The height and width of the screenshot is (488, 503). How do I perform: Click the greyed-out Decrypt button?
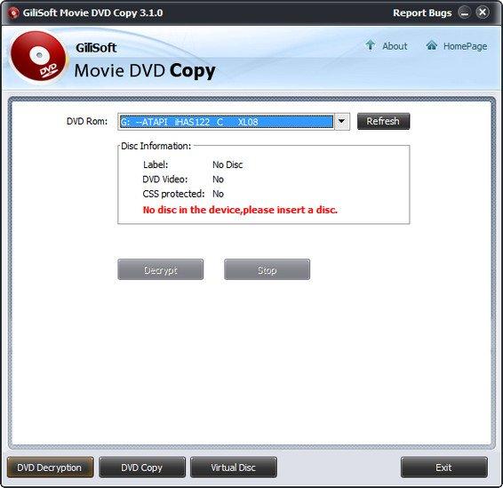pyautogui.click(x=160, y=269)
